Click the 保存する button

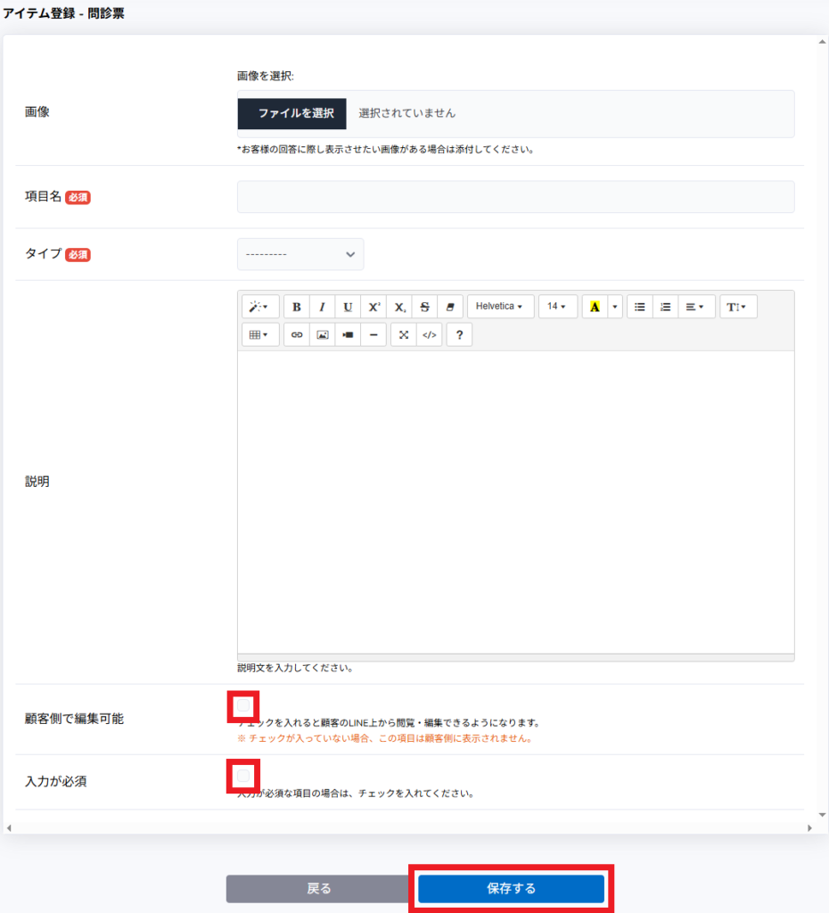click(511, 888)
